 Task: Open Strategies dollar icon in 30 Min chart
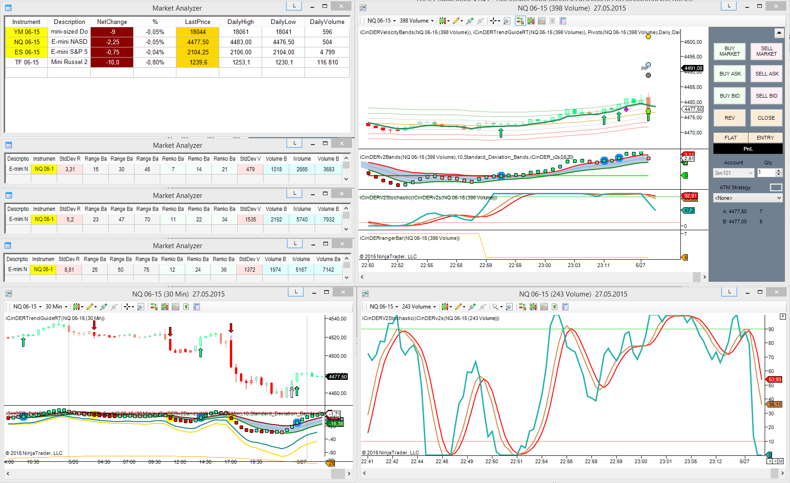[x=186, y=307]
